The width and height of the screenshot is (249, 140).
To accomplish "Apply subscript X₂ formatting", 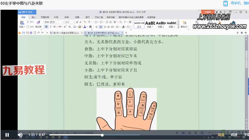I will [x=70, y=27].
